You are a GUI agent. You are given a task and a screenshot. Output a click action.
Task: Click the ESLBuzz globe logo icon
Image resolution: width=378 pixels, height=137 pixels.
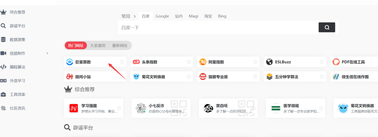click(269, 62)
